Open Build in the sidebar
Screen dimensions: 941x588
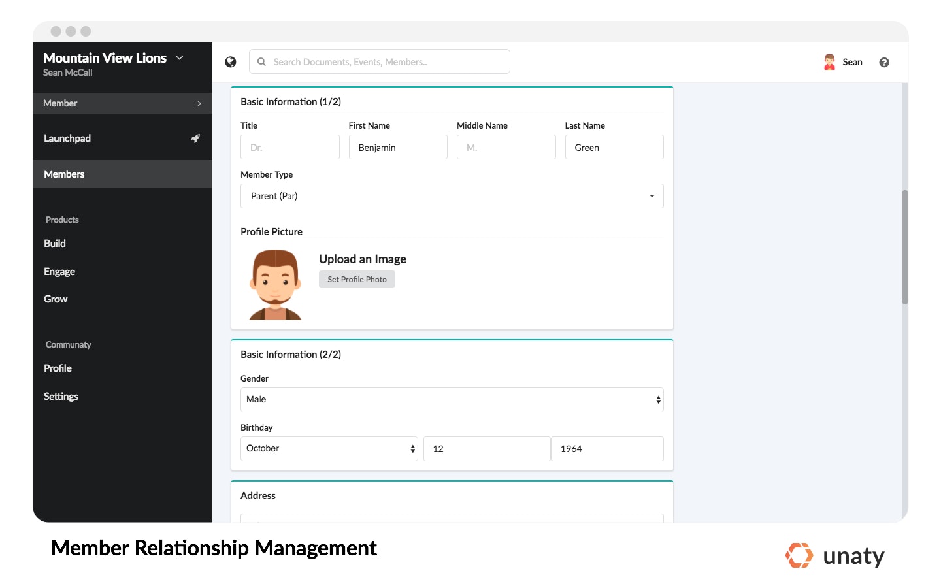tap(55, 244)
